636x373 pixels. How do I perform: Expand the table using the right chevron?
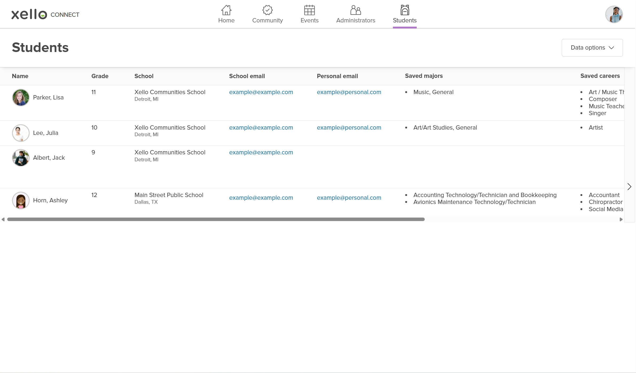pos(629,187)
